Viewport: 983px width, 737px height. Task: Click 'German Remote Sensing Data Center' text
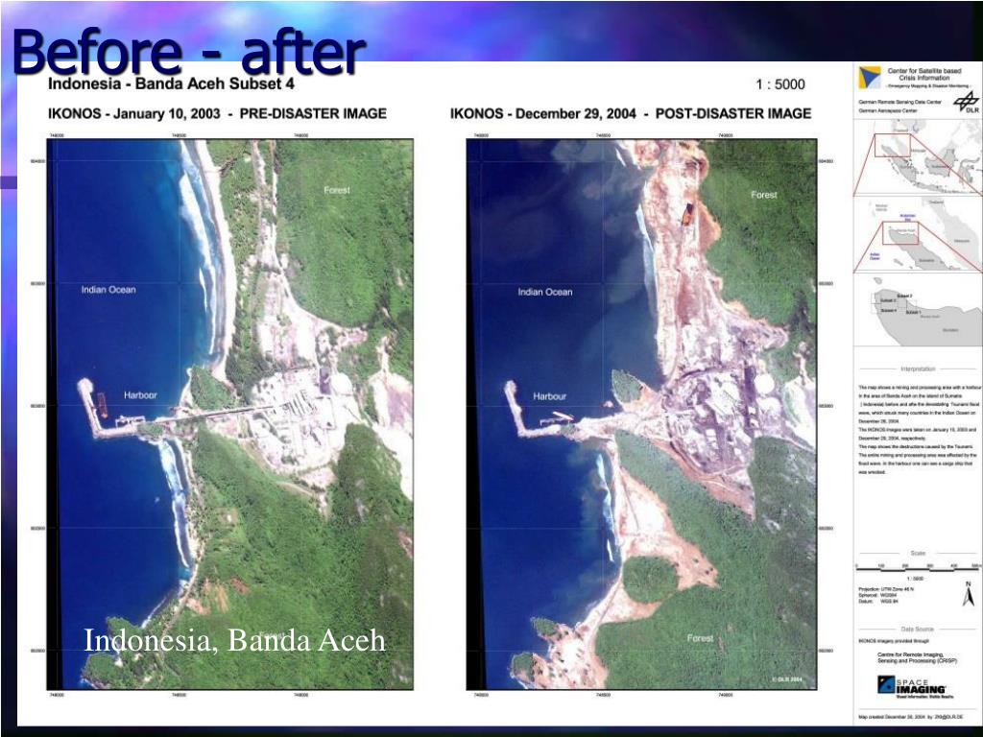[900, 102]
